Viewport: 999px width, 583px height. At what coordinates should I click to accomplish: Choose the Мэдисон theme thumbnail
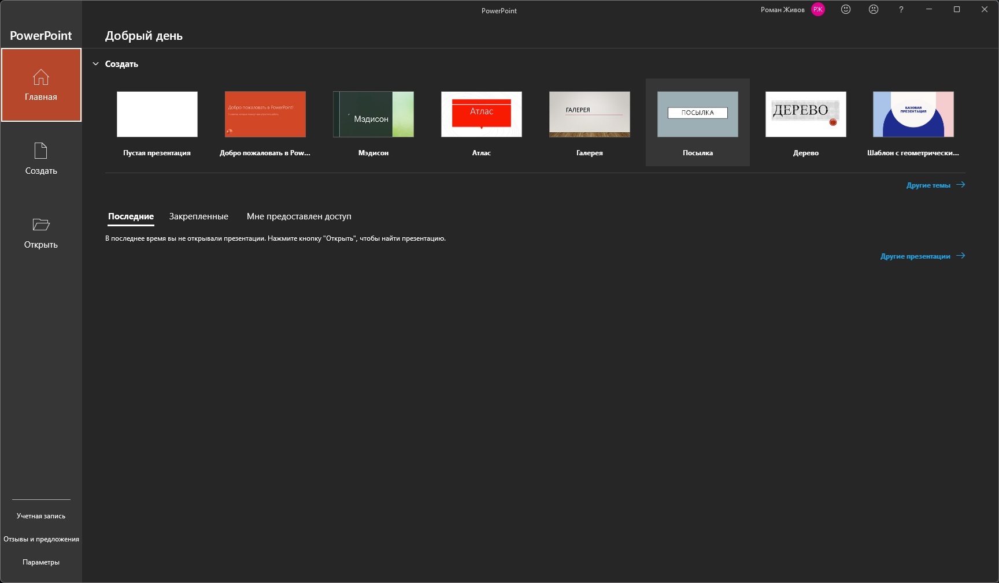pyautogui.click(x=373, y=114)
